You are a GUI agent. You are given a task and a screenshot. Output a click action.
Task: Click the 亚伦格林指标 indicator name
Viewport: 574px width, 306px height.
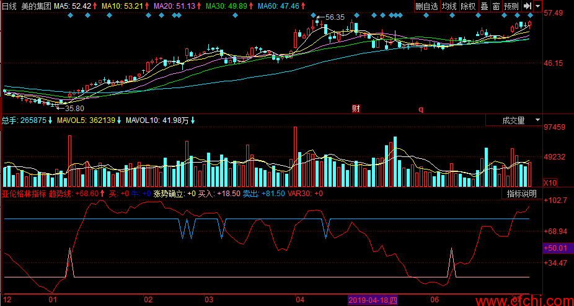click(24, 194)
